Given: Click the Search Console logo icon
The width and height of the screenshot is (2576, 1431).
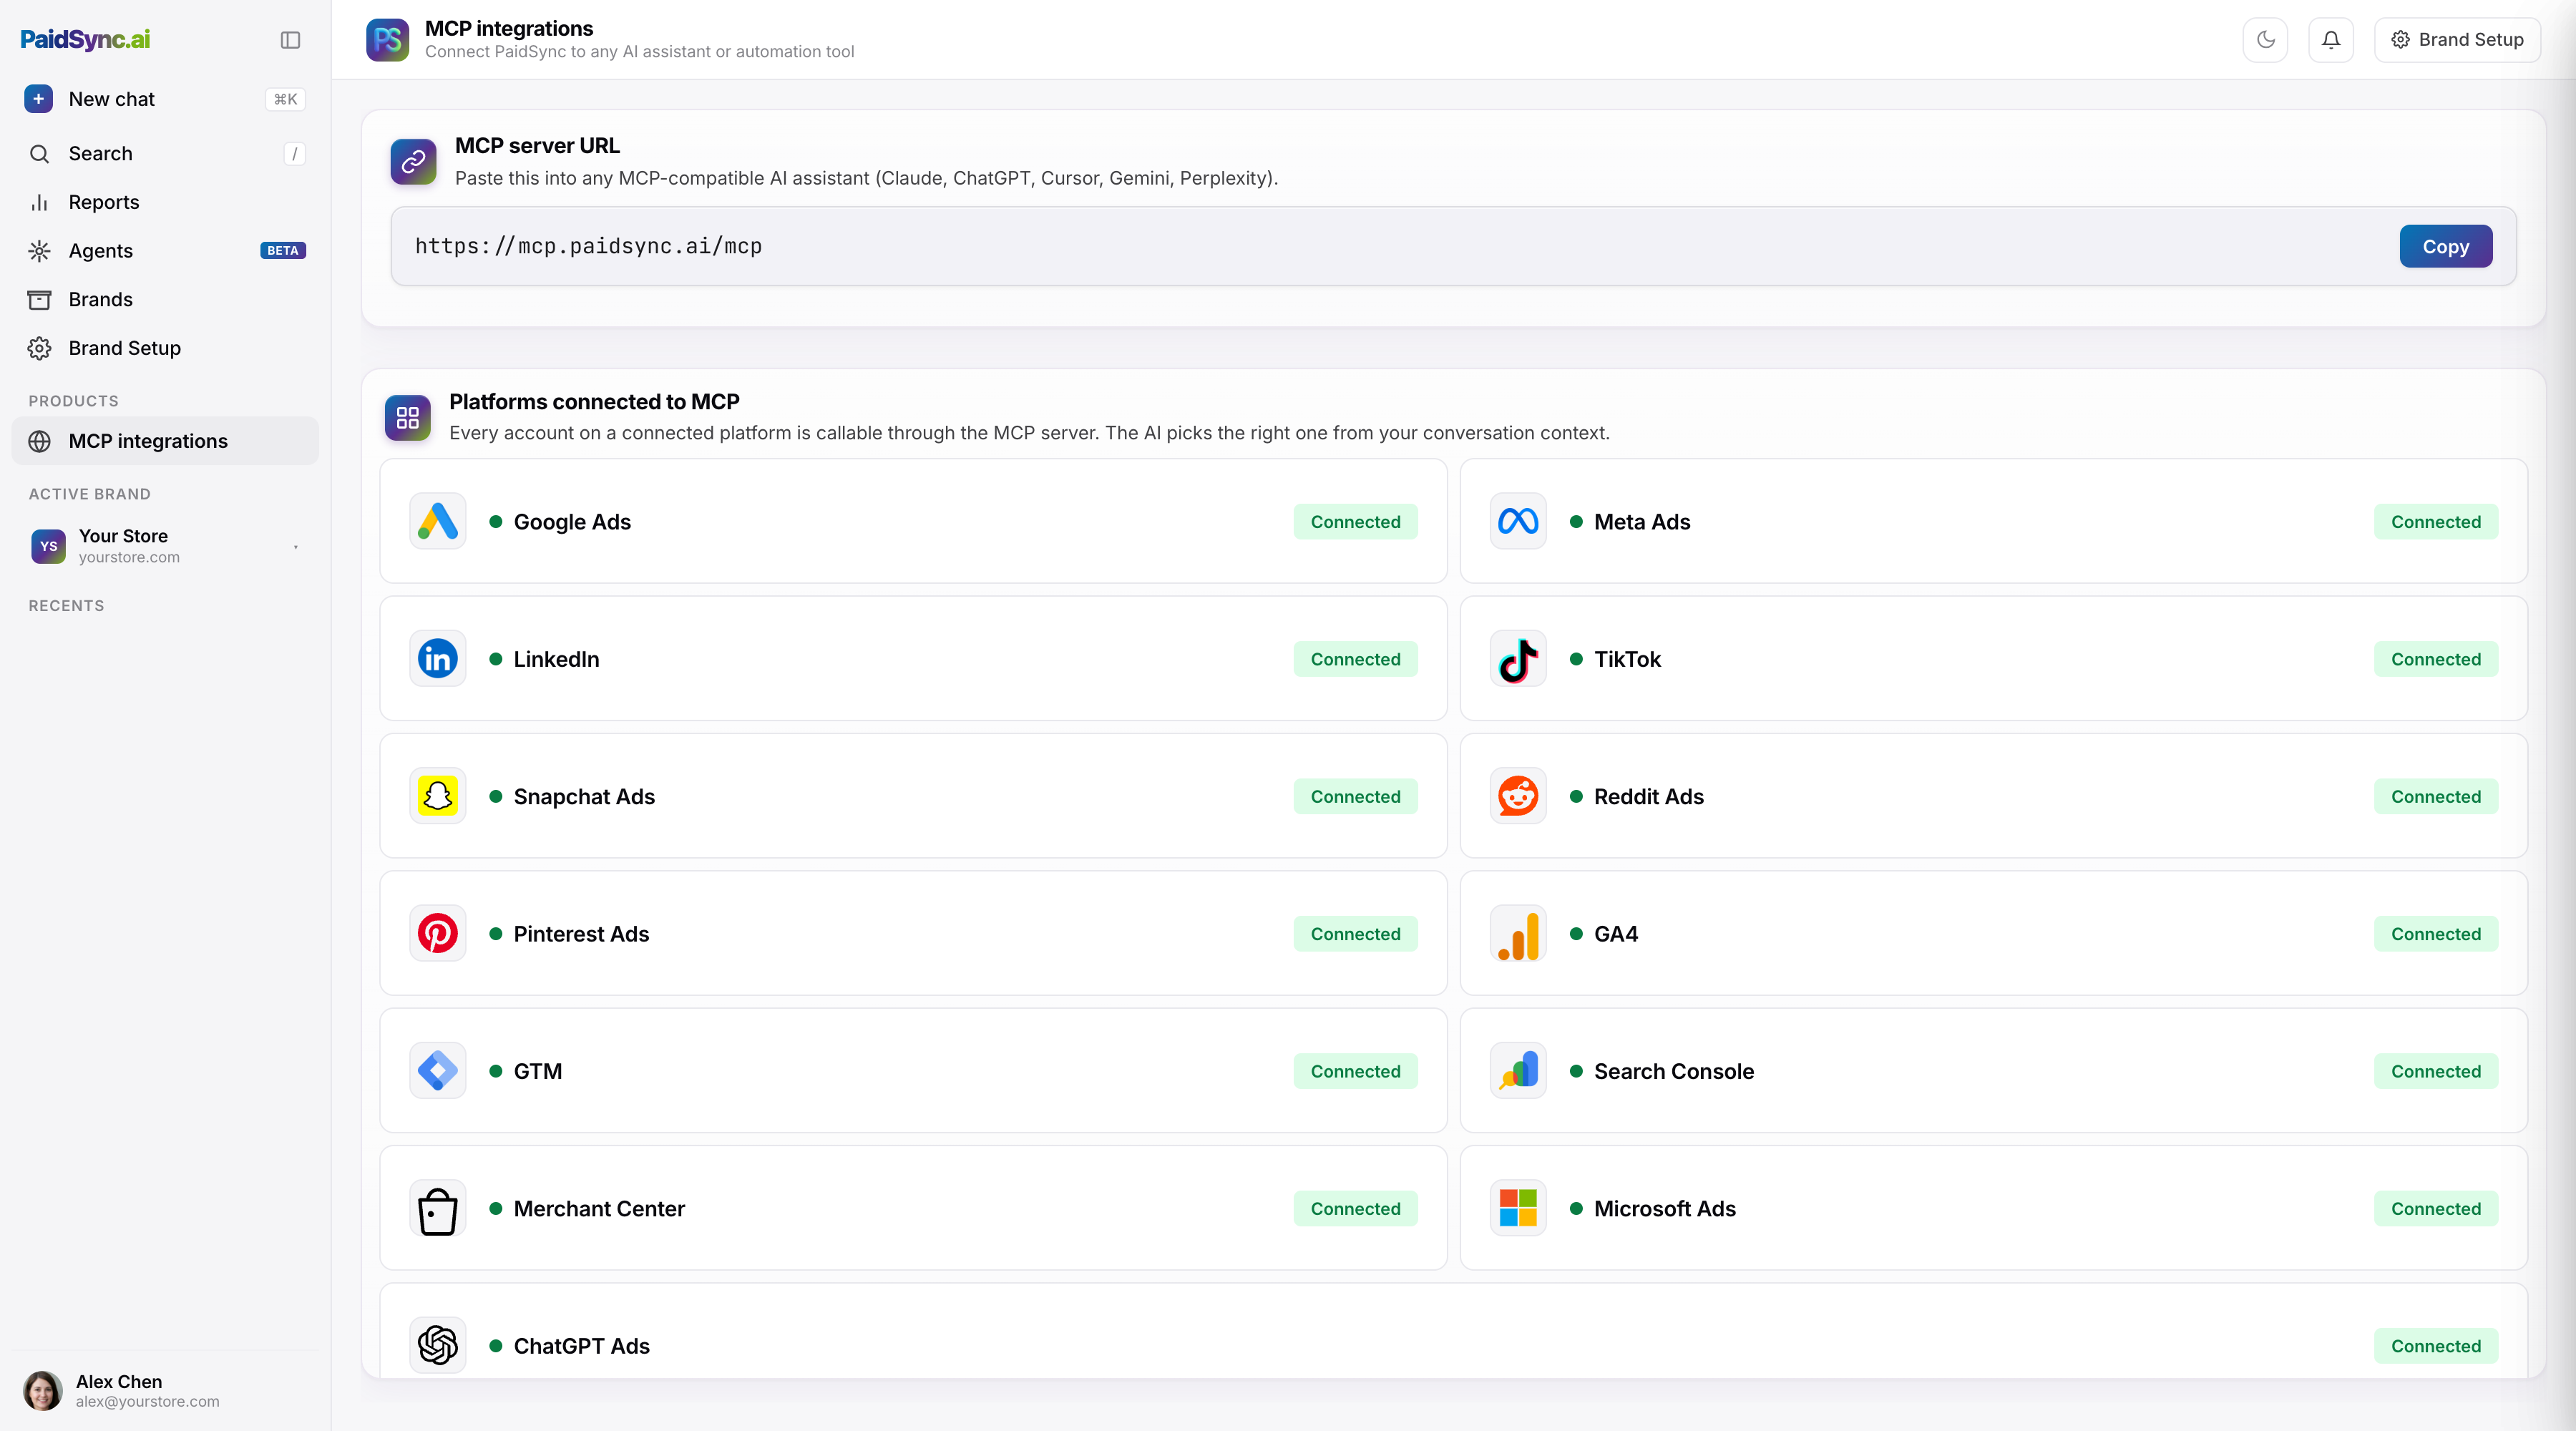Looking at the screenshot, I should 1518,1071.
